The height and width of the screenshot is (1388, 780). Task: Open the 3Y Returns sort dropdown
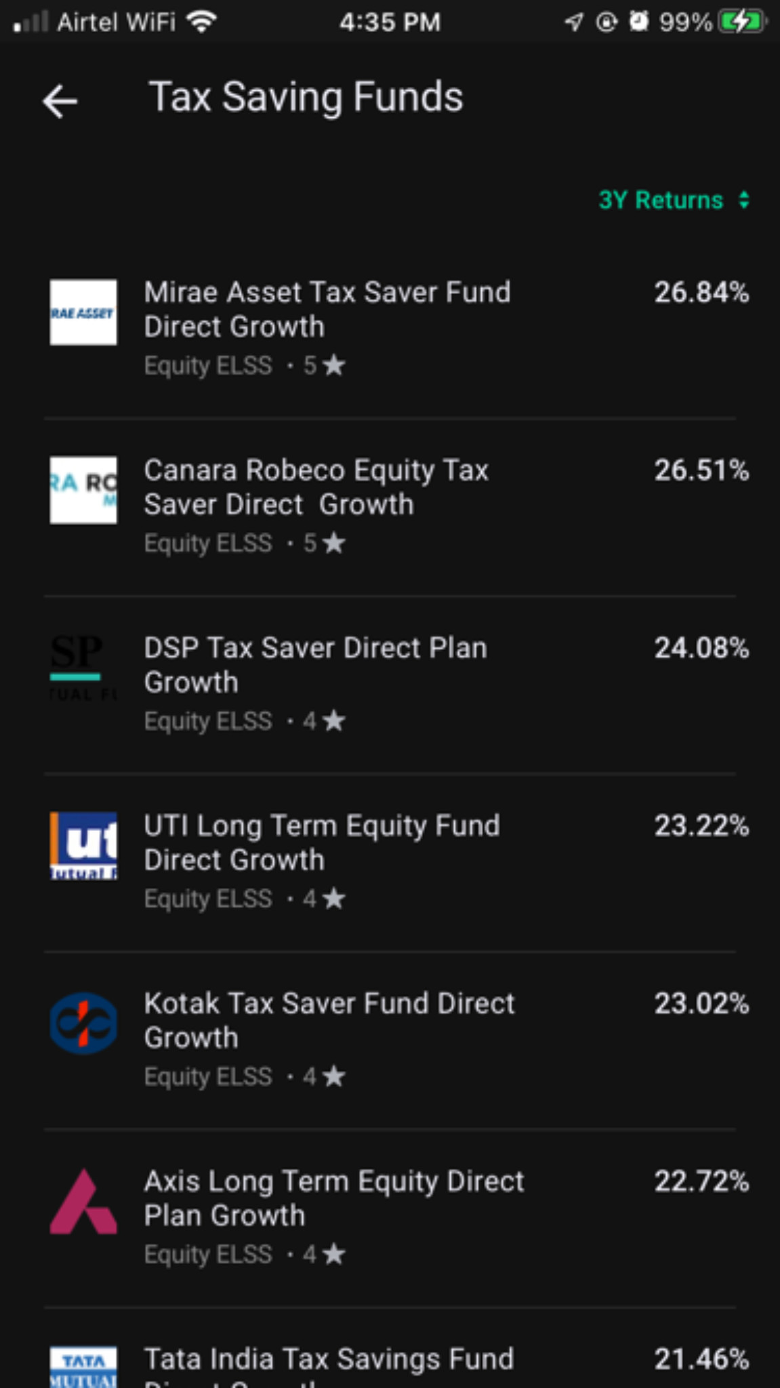[x=674, y=200]
